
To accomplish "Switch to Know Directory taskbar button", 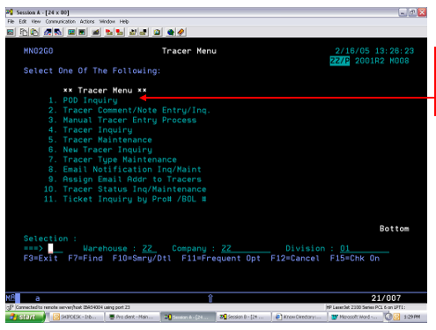I will [x=299, y=317].
